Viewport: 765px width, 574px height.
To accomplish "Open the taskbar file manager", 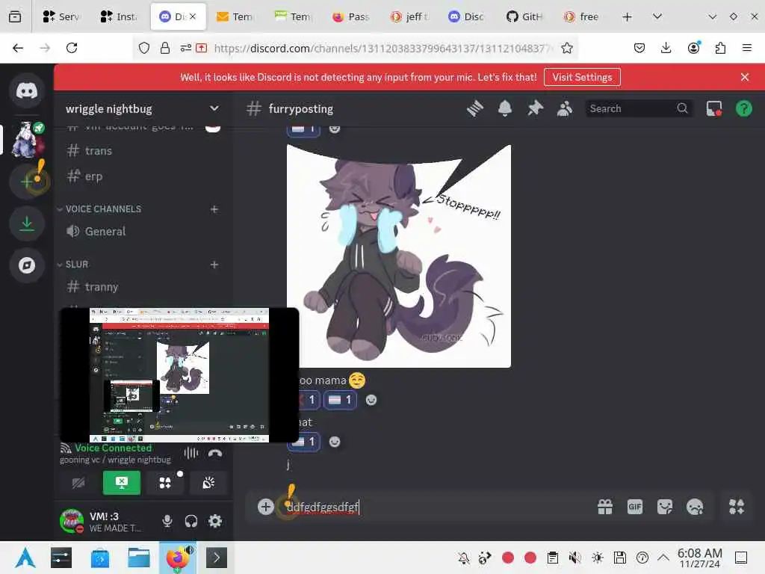I will click(x=138, y=558).
